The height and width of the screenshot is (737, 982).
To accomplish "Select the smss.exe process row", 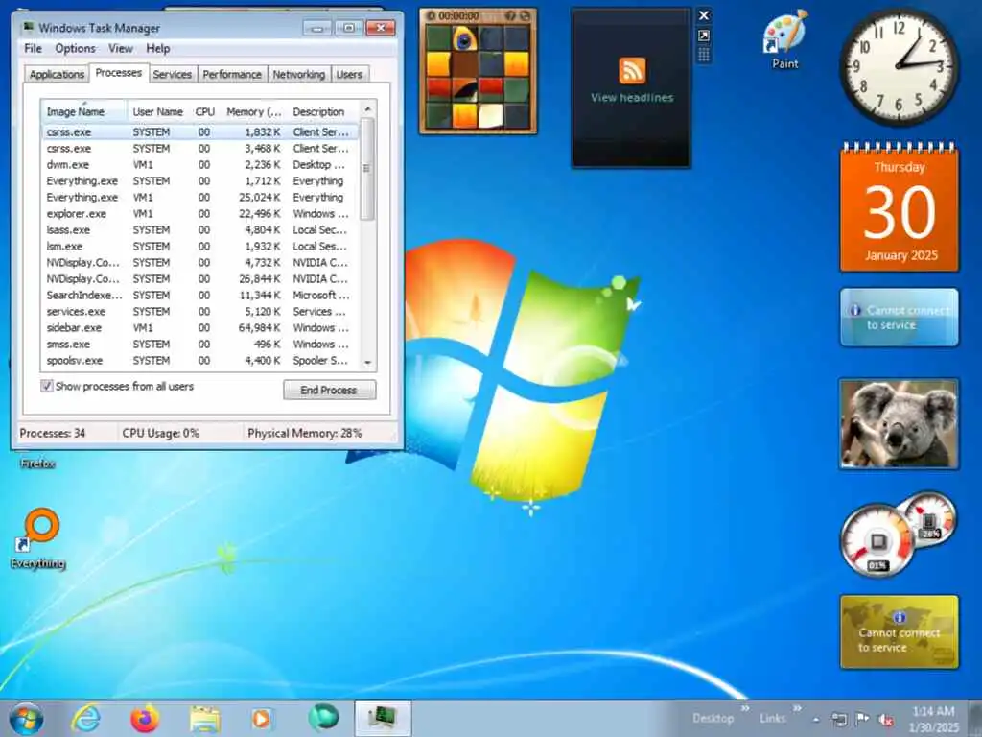I will coord(200,345).
